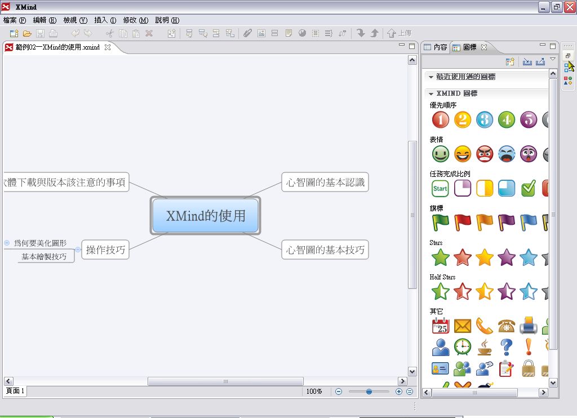Click the actual size zoom button
This screenshot has height=418, width=577.
tap(410, 392)
